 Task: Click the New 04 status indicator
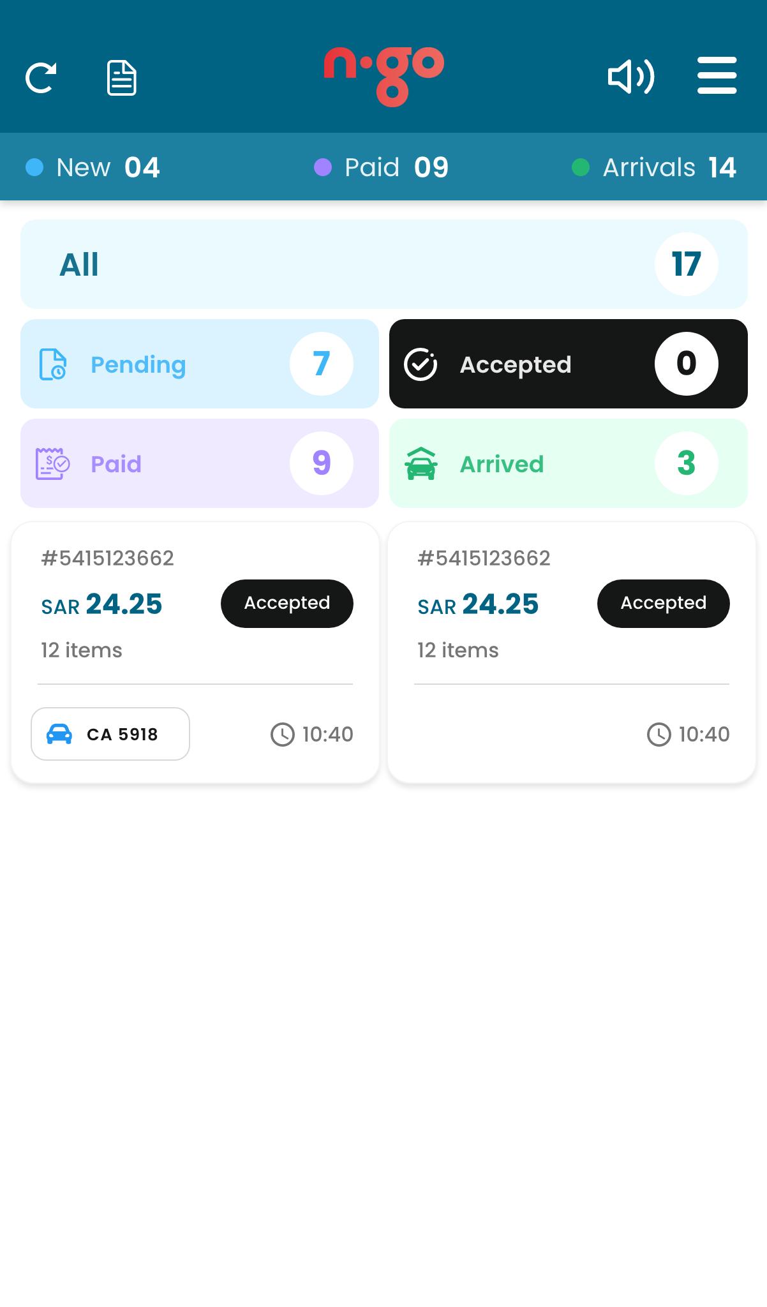click(93, 167)
